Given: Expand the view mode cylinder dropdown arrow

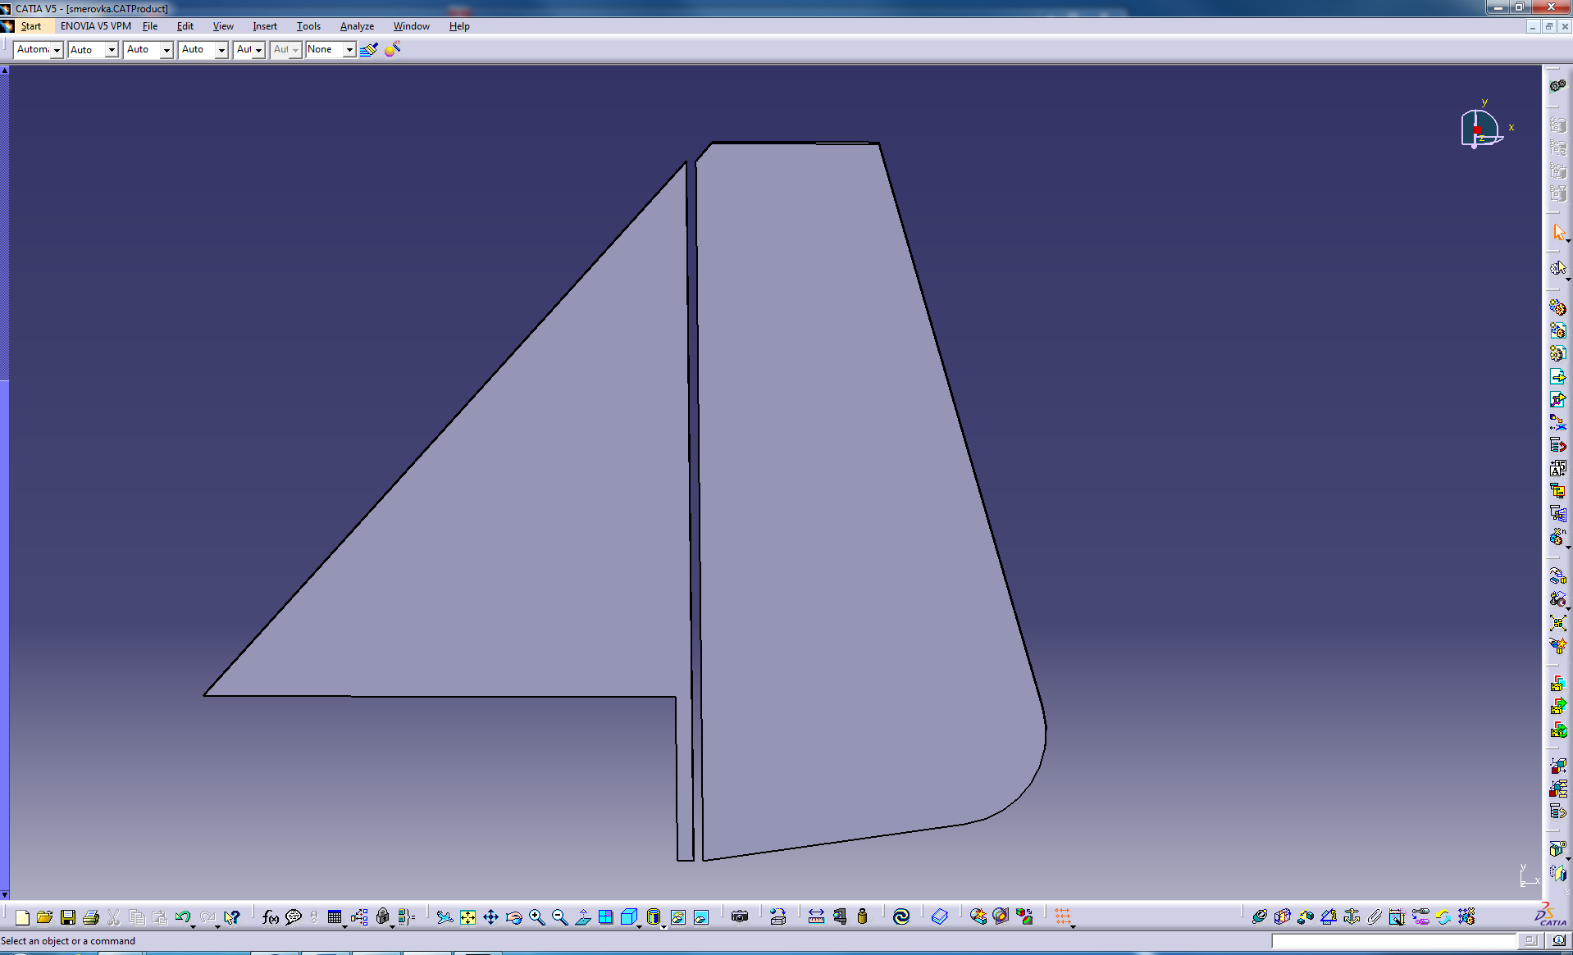Looking at the screenshot, I should pos(663,925).
